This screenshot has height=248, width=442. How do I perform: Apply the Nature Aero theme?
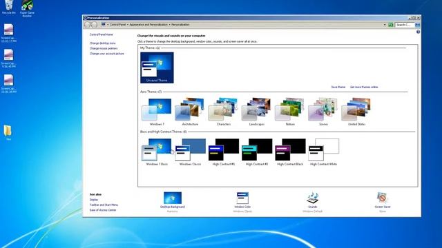click(290, 112)
